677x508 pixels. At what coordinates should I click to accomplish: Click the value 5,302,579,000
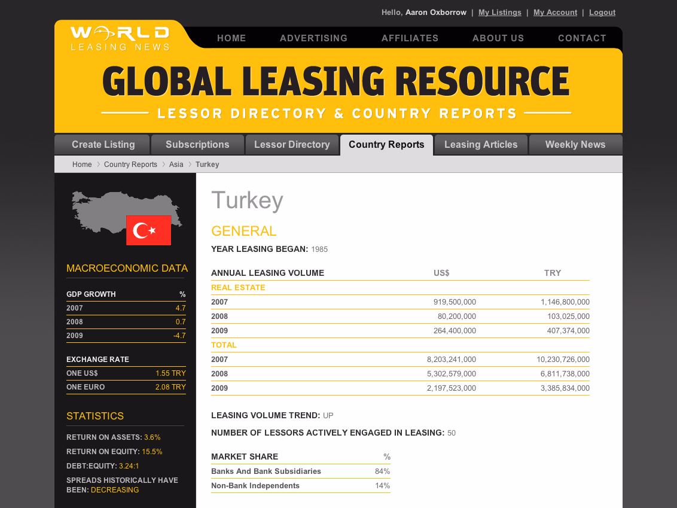click(x=452, y=373)
